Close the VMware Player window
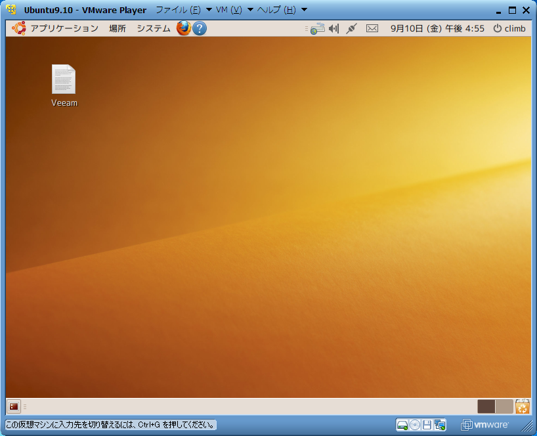The width and height of the screenshot is (537, 436). (x=526, y=11)
